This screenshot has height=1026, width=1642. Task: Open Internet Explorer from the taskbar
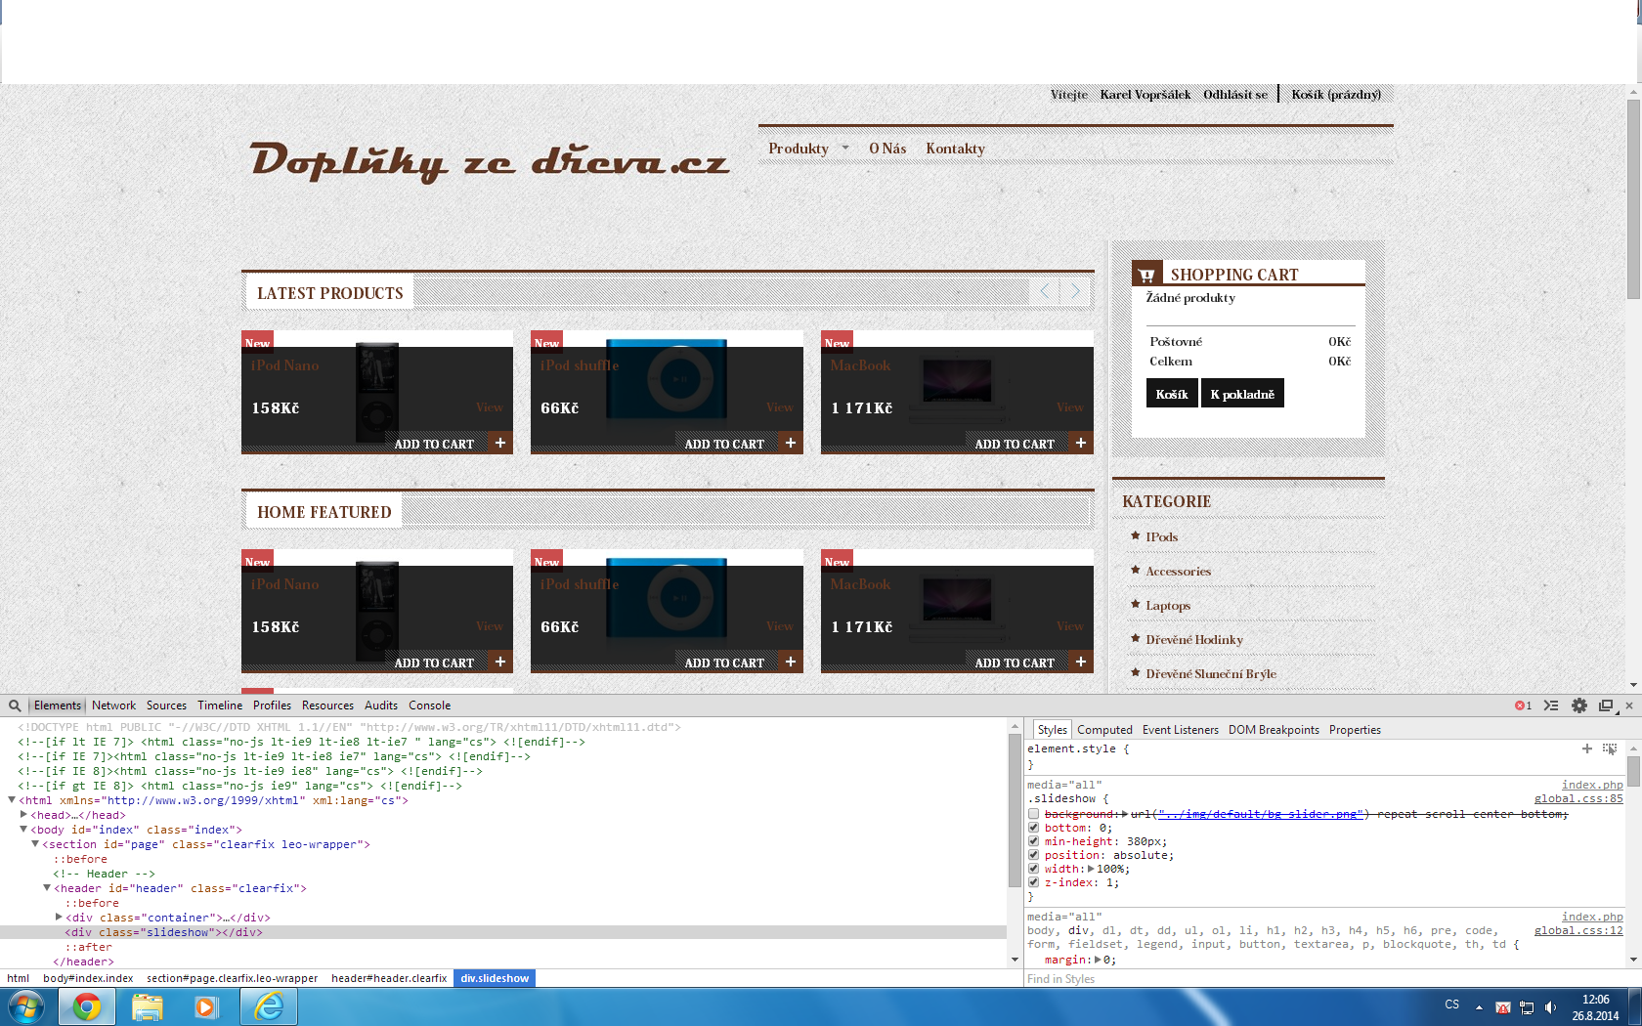pos(269,1006)
